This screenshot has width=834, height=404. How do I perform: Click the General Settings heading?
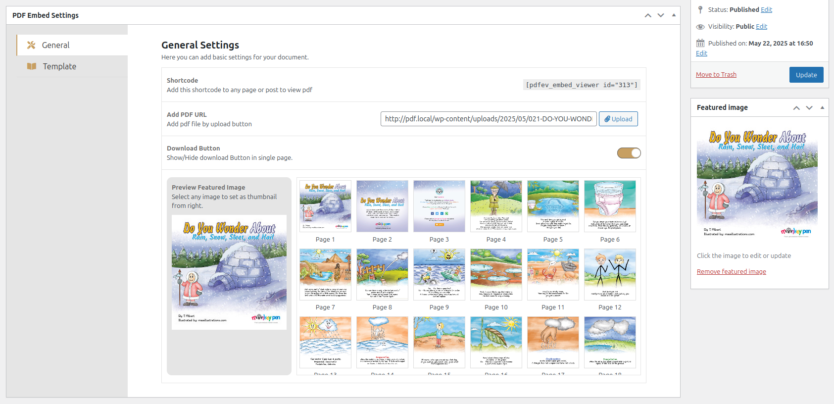[x=200, y=45]
